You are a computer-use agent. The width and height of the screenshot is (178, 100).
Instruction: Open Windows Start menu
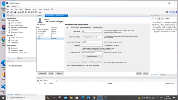click(x=3, y=97)
